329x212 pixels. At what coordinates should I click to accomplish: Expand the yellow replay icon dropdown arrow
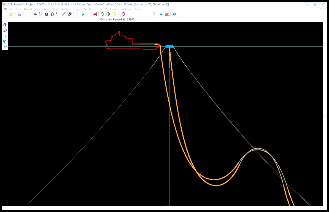[x=119, y=14]
